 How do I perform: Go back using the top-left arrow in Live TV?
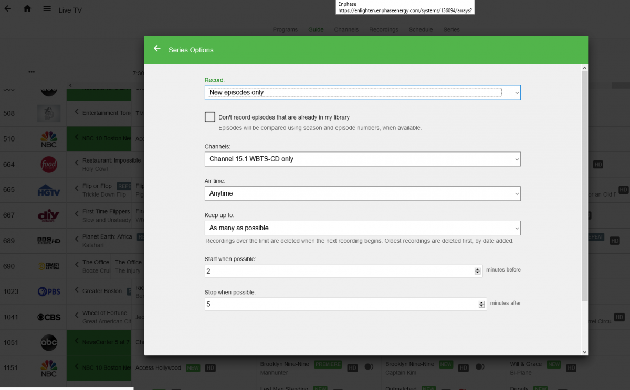pyautogui.click(x=8, y=9)
